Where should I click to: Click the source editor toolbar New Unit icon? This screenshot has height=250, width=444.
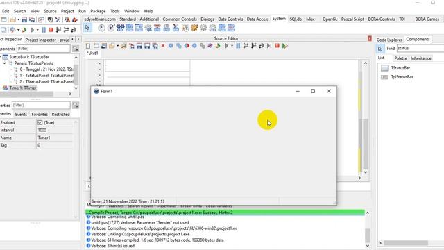pos(88,46)
